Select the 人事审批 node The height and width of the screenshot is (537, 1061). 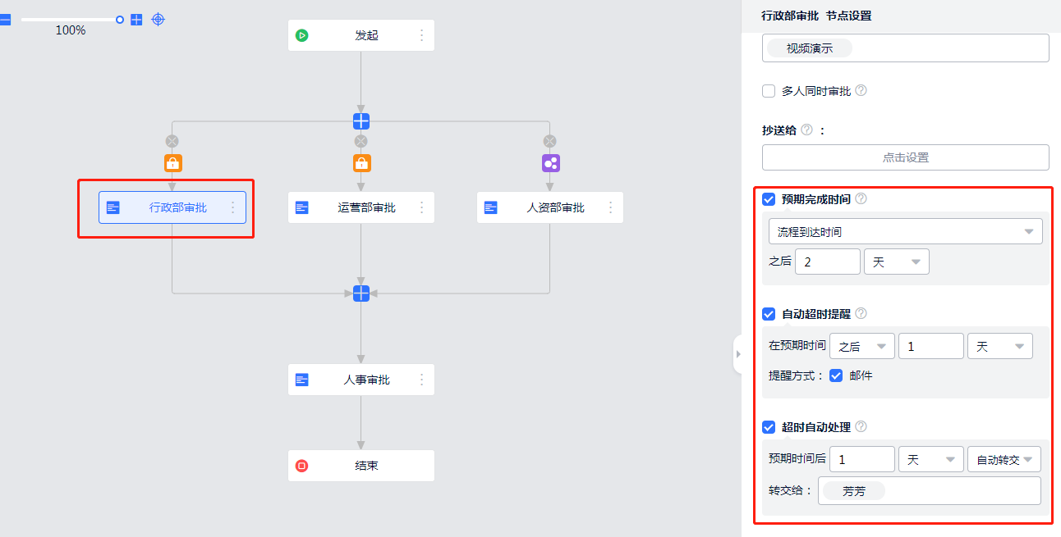361,380
